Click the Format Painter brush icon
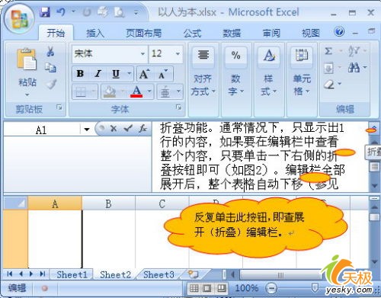 pos(51,84)
